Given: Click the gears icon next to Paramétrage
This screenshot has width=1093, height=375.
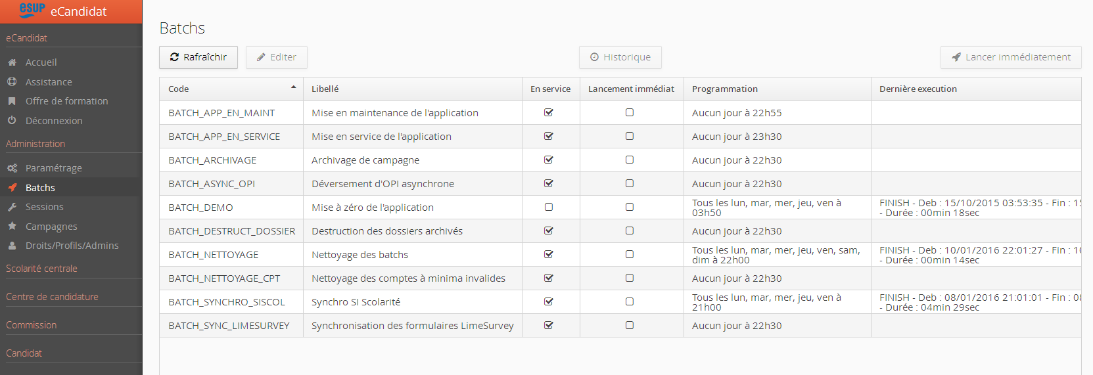Looking at the screenshot, I should point(12,168).
